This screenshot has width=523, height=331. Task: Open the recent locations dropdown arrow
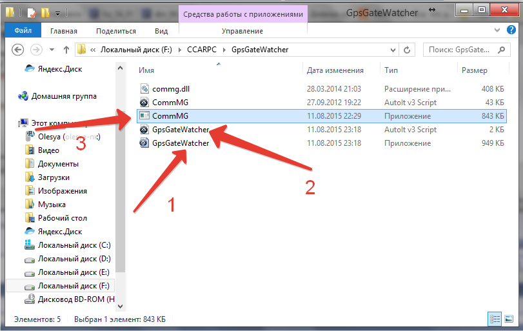52,50
